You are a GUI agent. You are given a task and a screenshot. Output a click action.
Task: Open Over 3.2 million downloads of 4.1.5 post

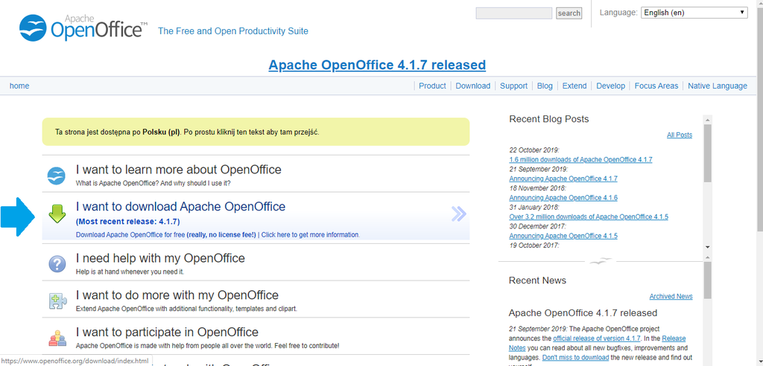[589, 216]
